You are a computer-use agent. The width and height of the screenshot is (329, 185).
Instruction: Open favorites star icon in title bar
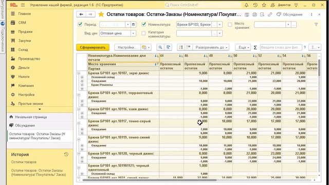click(264, 5)
